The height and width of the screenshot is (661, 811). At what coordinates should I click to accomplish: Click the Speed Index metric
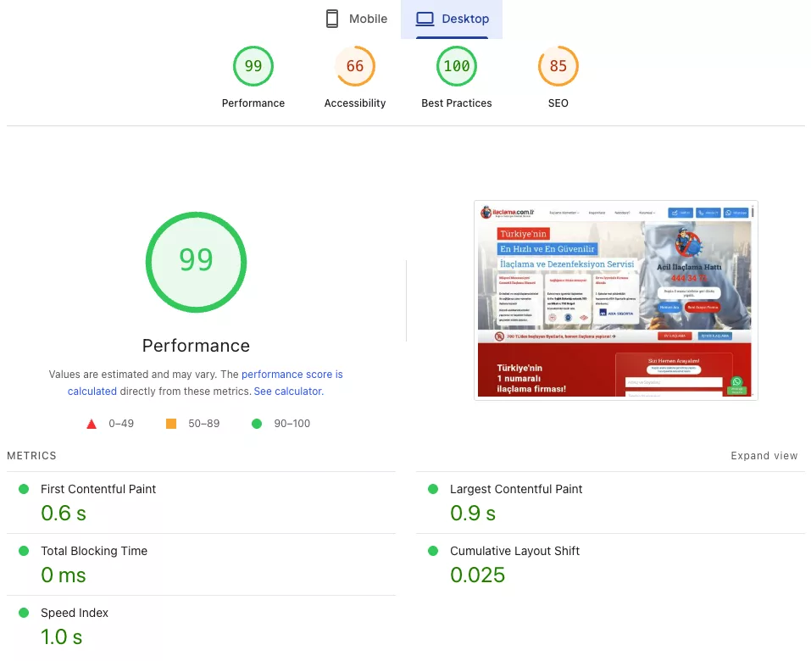point(75,613)
